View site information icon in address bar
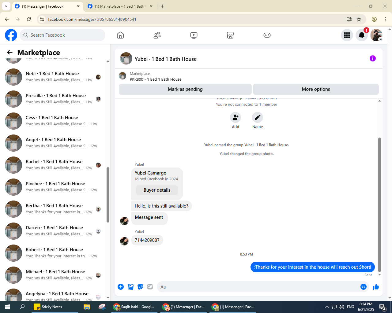392x313 pixels. [x=42, y=19]
